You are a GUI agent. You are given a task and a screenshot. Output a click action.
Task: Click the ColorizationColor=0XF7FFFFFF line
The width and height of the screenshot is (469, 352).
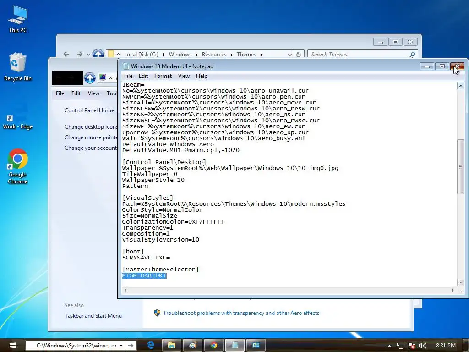pyautogui.click(x=173, y=222)
